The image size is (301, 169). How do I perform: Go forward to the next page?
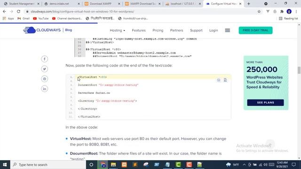coord(11,11)
